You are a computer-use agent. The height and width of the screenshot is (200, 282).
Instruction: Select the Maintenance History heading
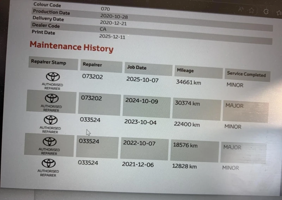pyautogui.click(x=72, y=47)
